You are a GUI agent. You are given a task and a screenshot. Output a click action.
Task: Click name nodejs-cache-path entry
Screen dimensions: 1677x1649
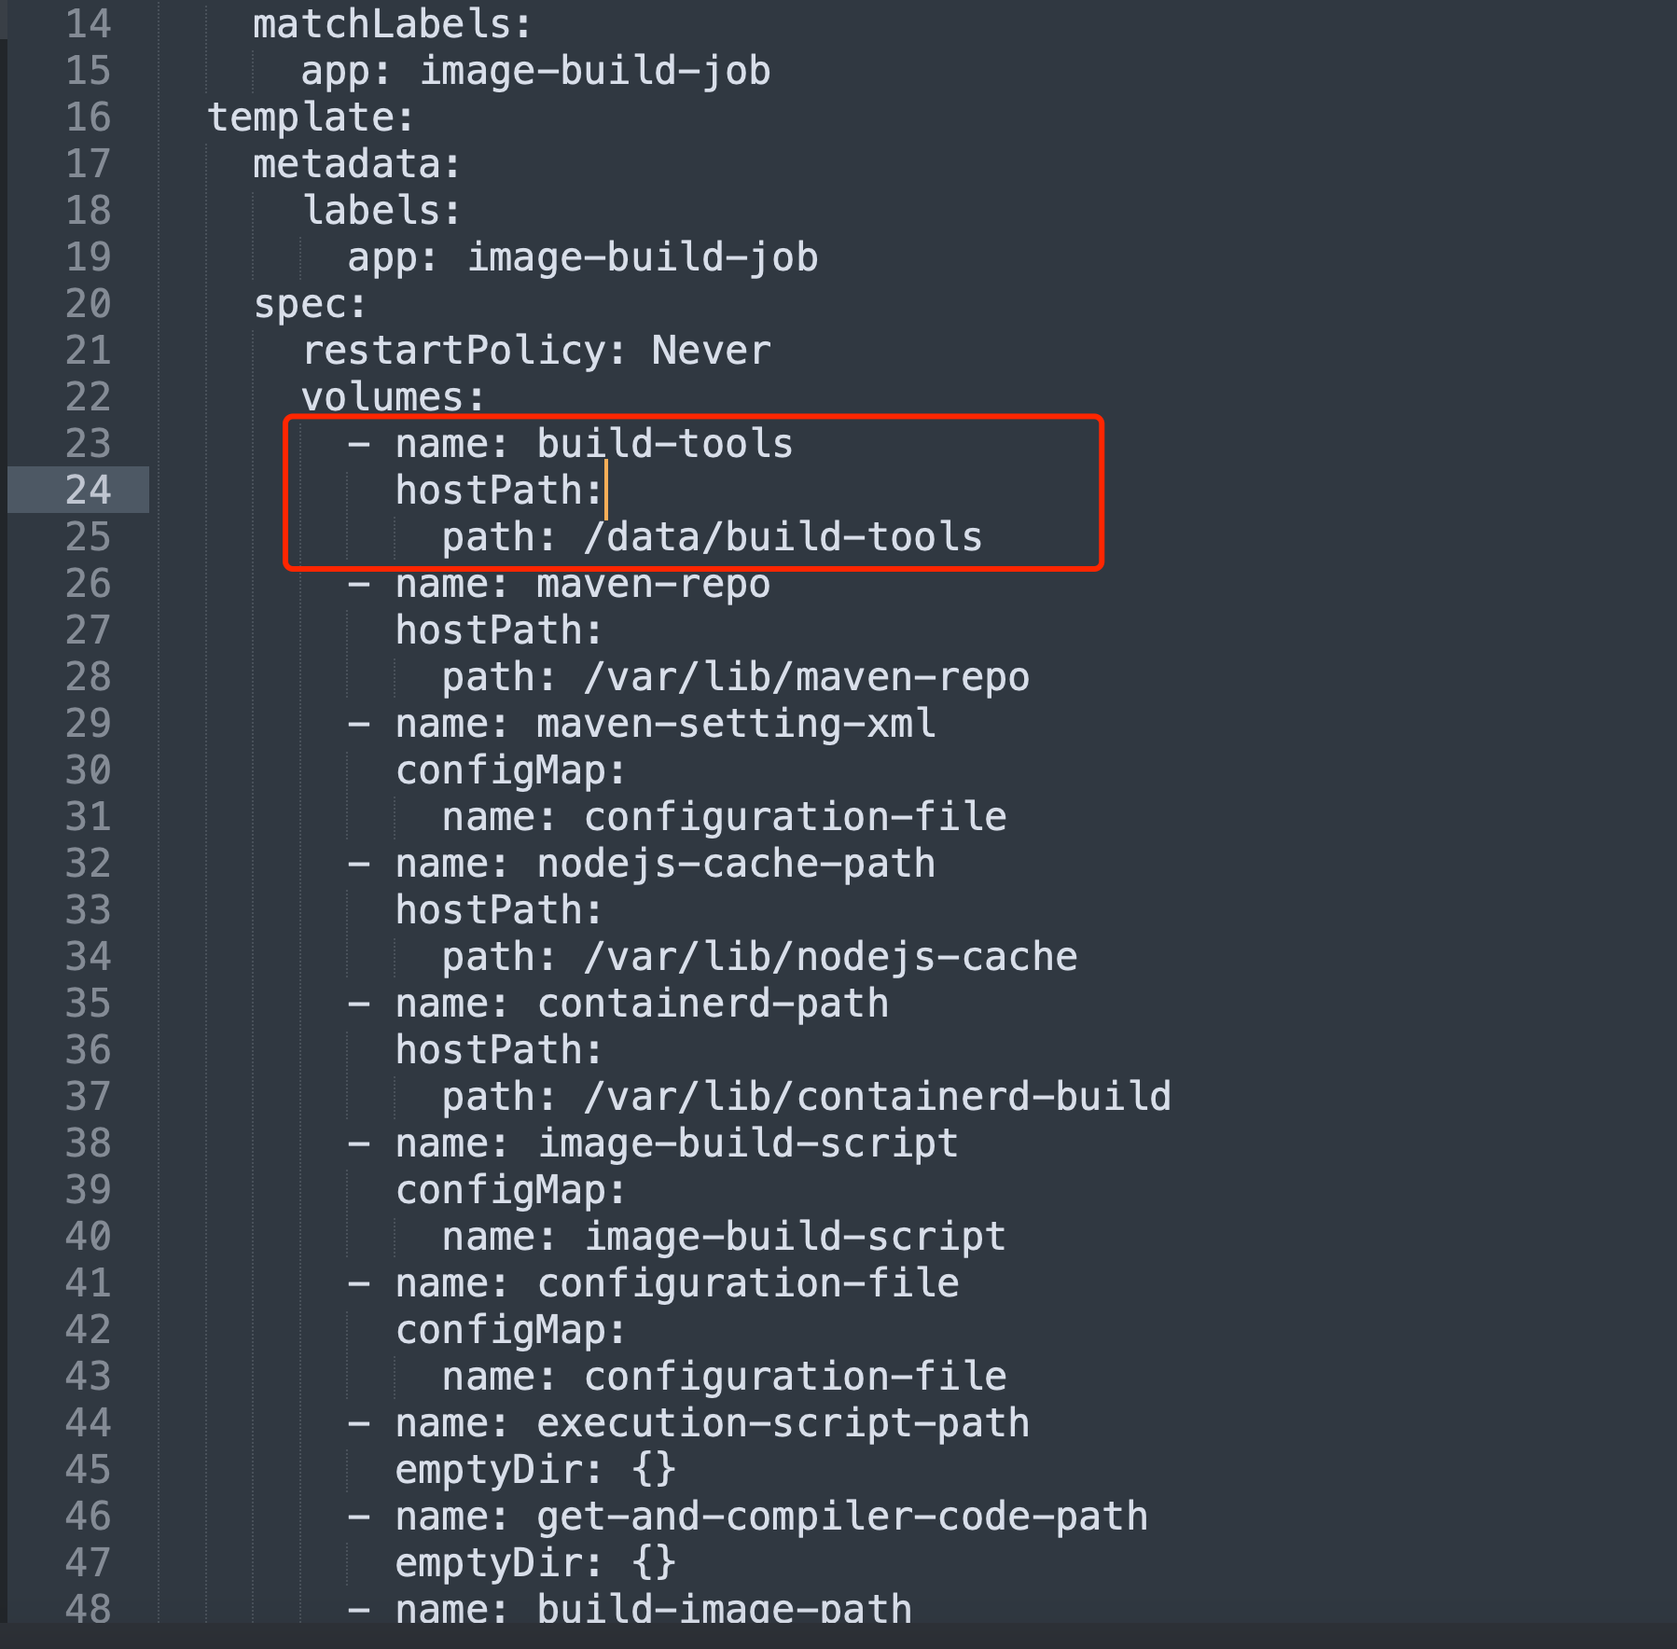tap(666, 864)
